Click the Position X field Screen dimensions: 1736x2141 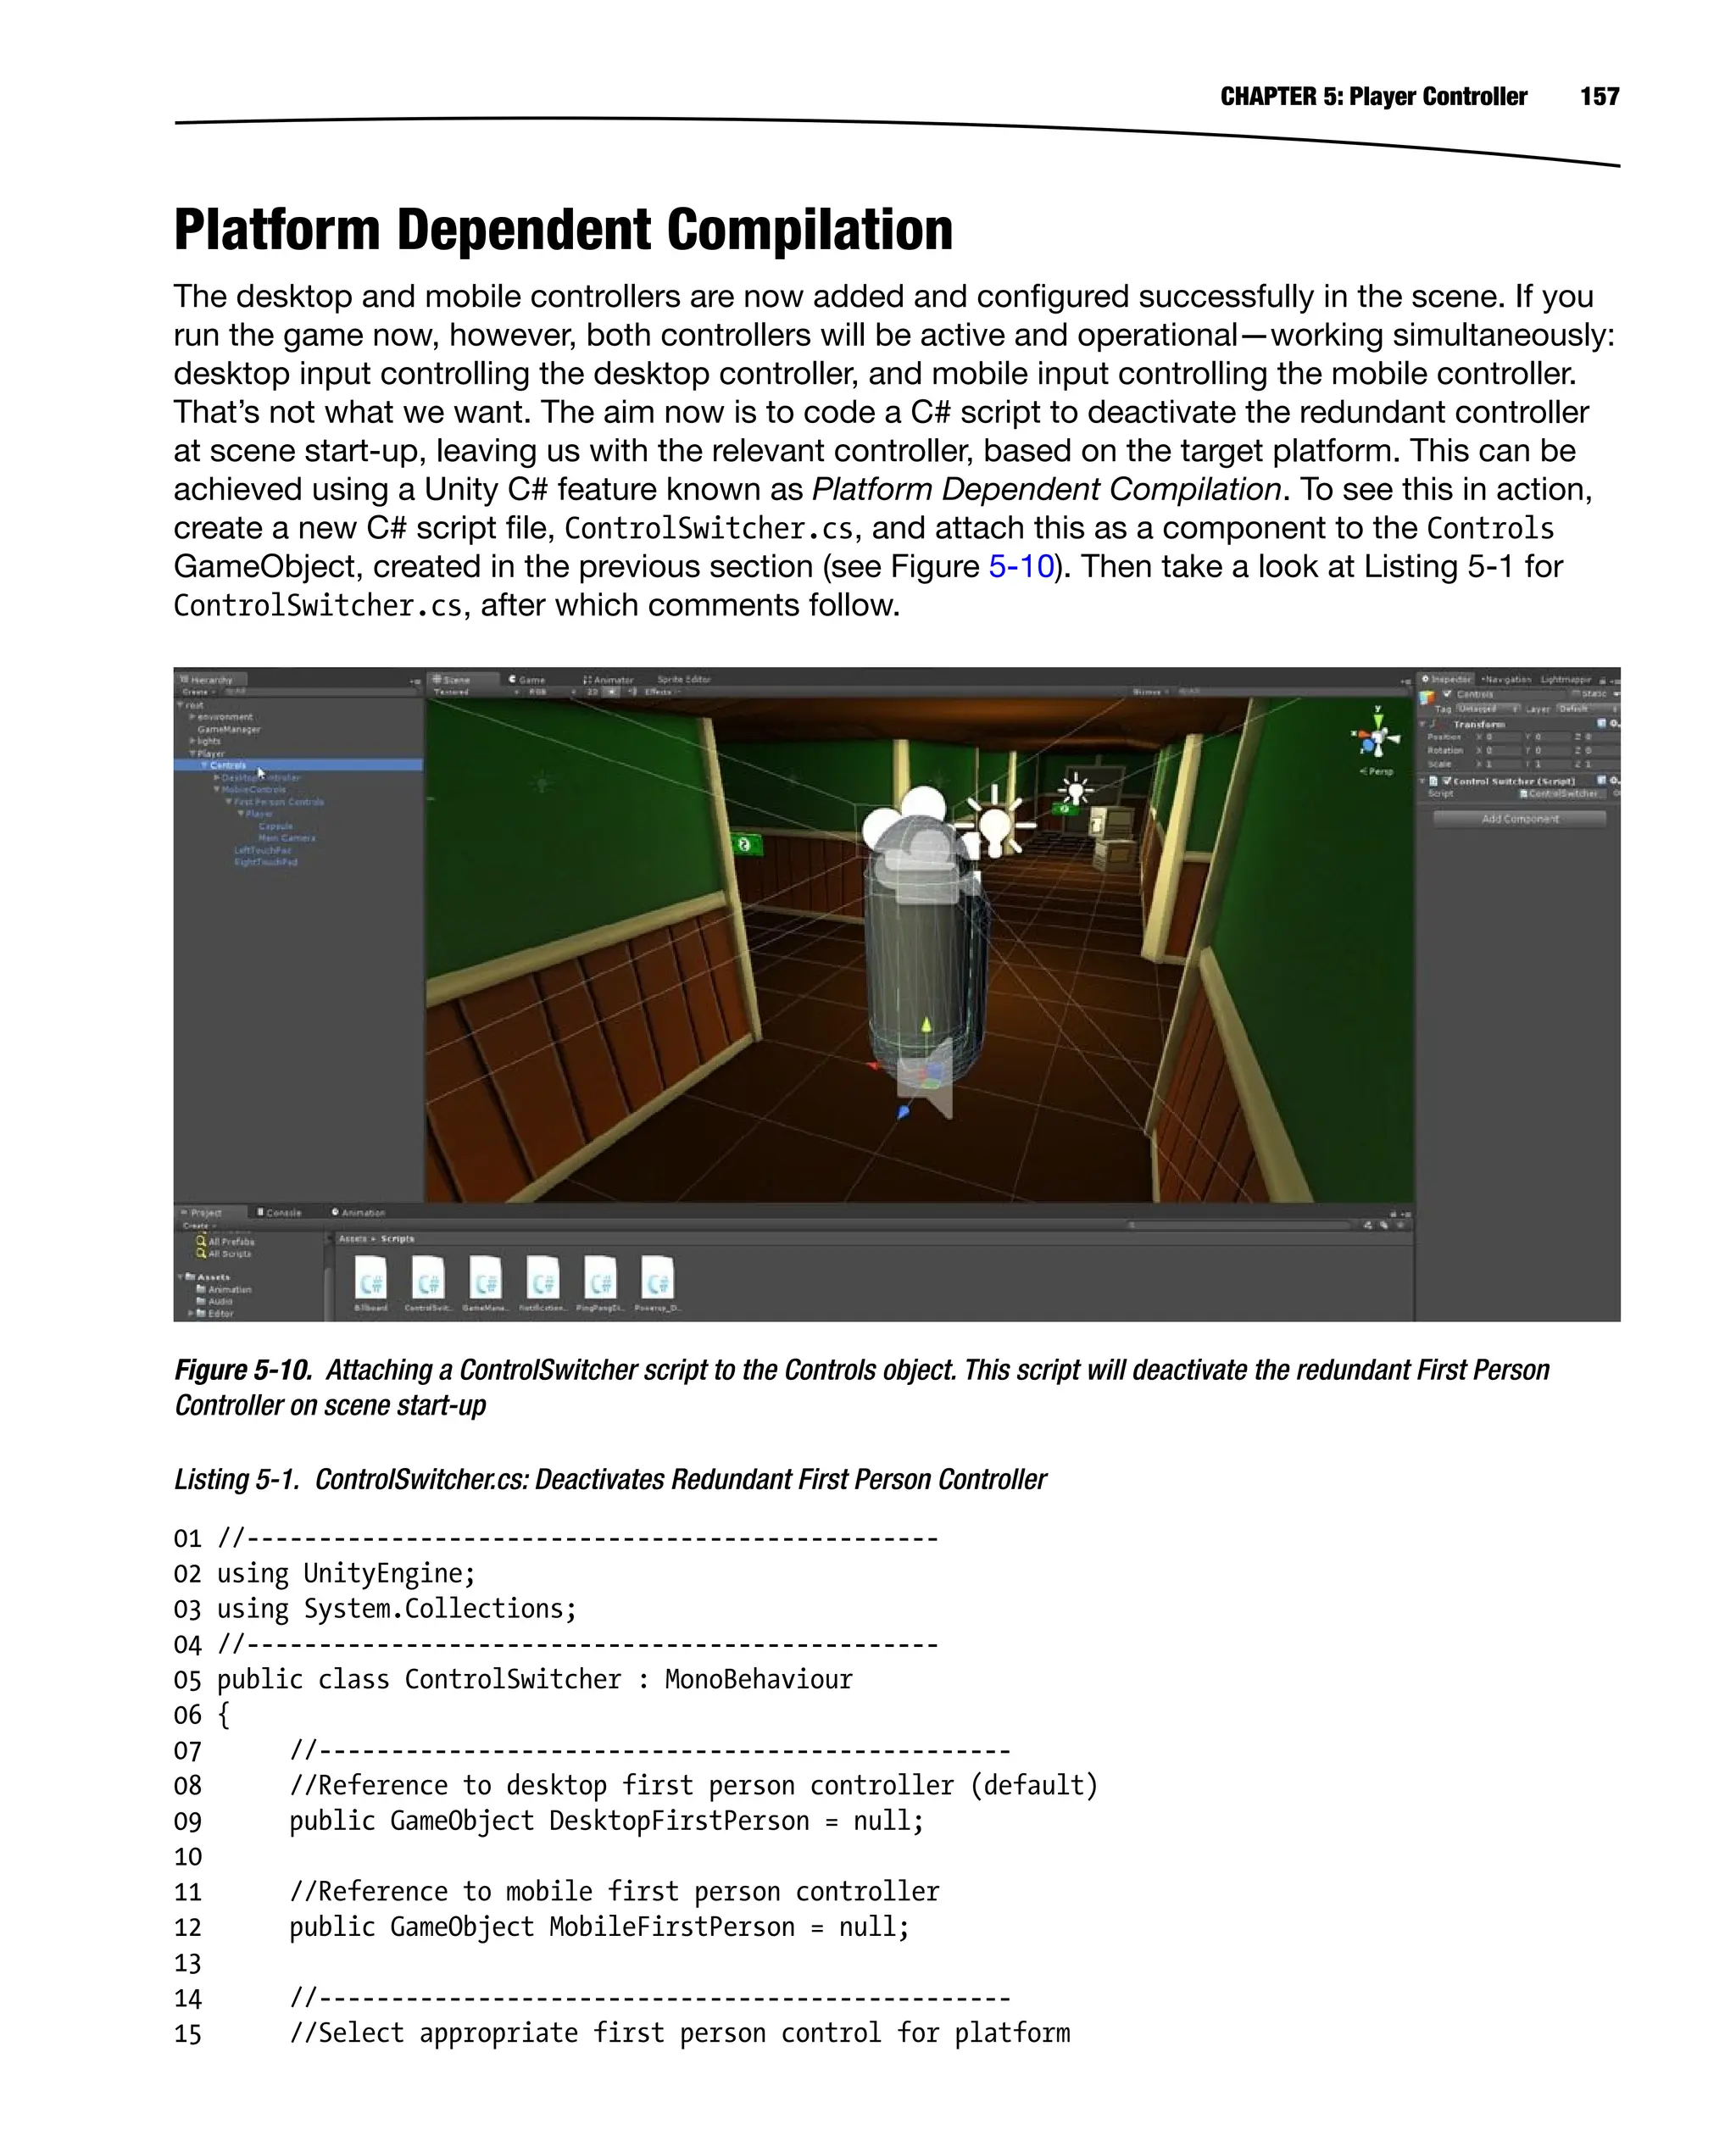coord(1504,737)
